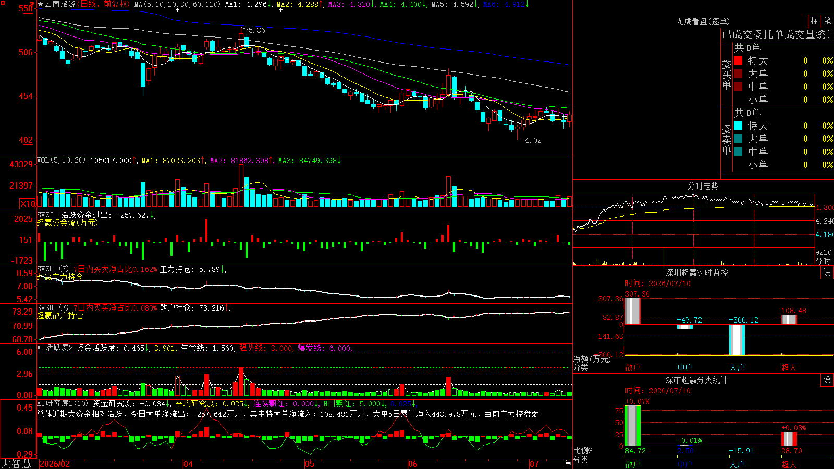Click the 2026/02 date marker

55,464
